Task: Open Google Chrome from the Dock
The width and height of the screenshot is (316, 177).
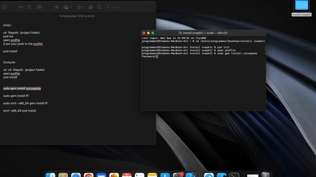Action: point(89,175)
